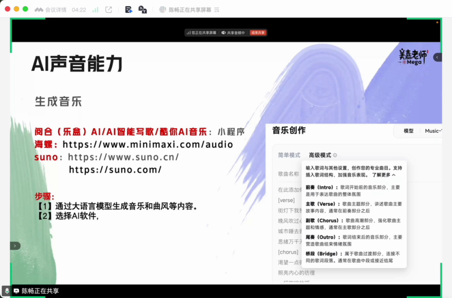Screen dimensions: 452x298
Task: Click the info icon beside 高级模式
Action: click(x=335, y=155)
